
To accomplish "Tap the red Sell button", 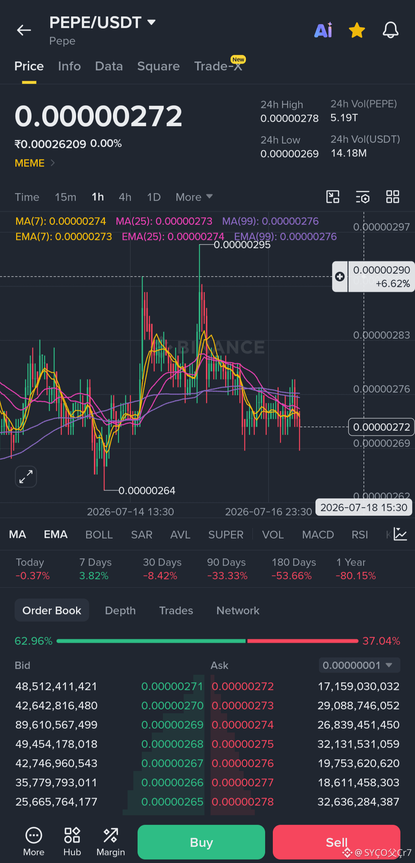I will [337, 842].
